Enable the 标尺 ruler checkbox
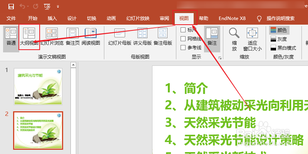 pyautogui.click(x=183, y=30)
